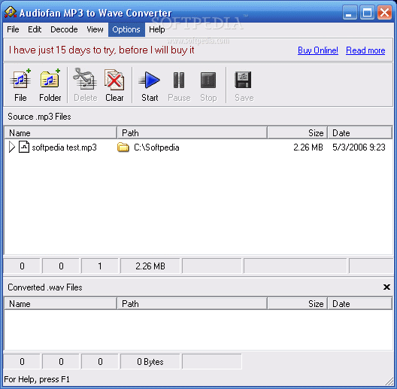Click the Source .mp3 Files panel label
Screen dimensions: 397x389
[39, 117]
